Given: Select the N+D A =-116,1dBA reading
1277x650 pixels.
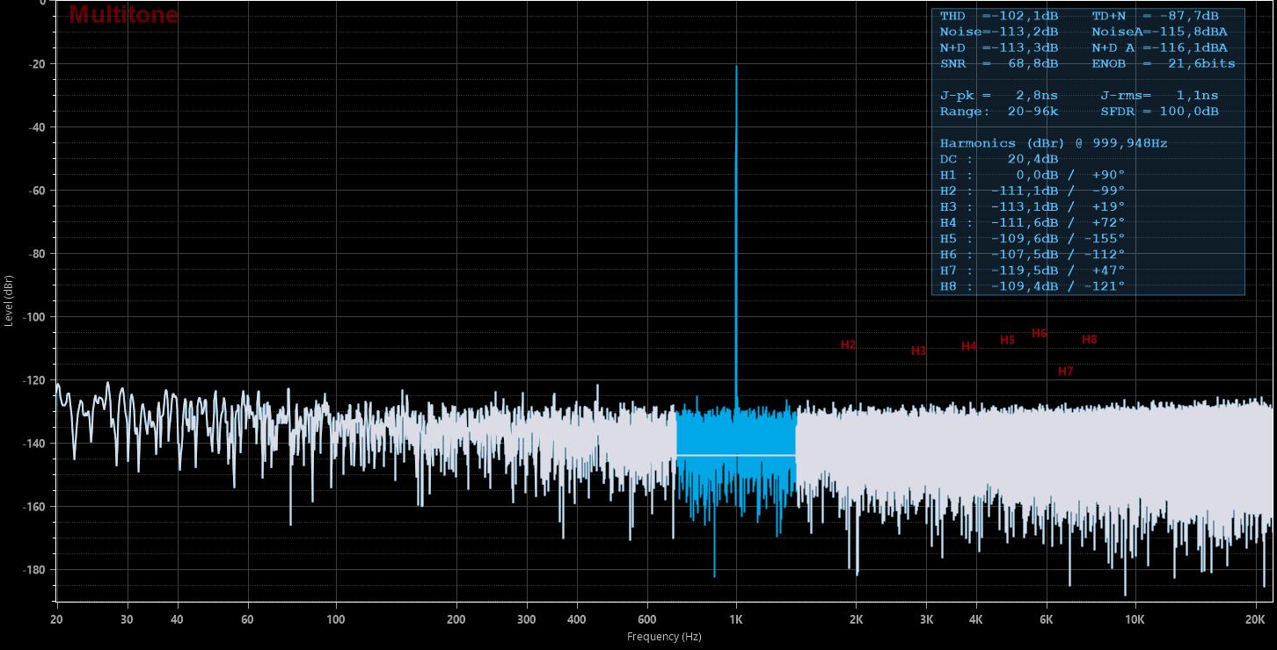Looking at the screenshot, I should pyautogui.click(x=1159, y=47).
